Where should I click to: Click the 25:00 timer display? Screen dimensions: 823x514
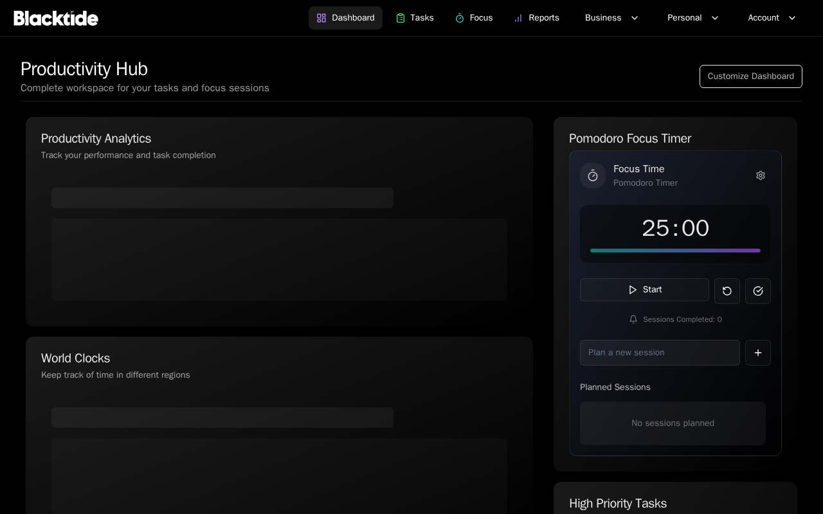pyautogui.click(x=675, y=228)
